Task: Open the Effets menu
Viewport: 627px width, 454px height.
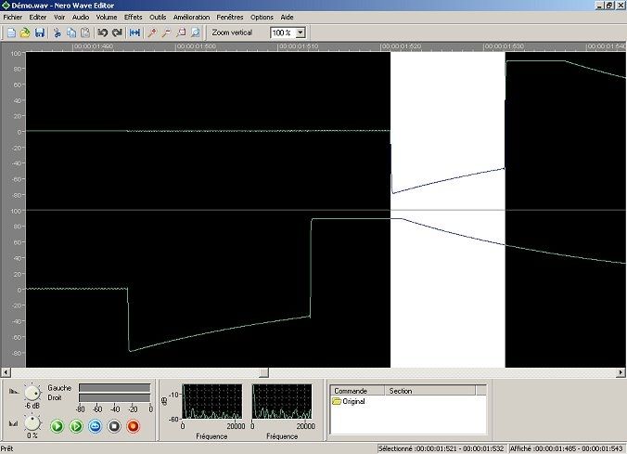Action: [x=134, y=18]
